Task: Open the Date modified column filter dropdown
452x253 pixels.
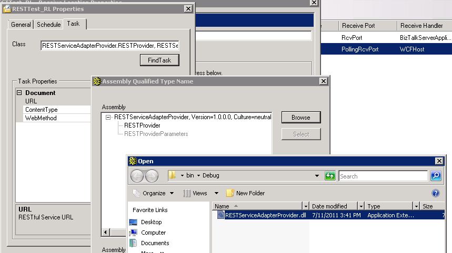Action: click(361, 206)
